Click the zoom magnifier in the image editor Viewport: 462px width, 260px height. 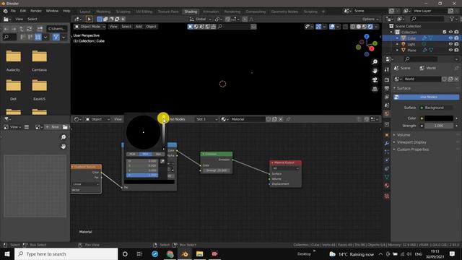[x=63, y=137]
